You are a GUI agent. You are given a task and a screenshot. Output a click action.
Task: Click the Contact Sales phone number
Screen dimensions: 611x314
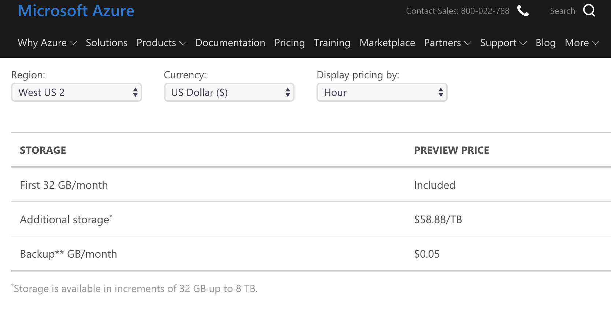(458, 11)
